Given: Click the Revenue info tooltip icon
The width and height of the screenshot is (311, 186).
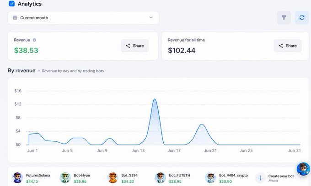Looking at the screenshot, I should (34, 40).
